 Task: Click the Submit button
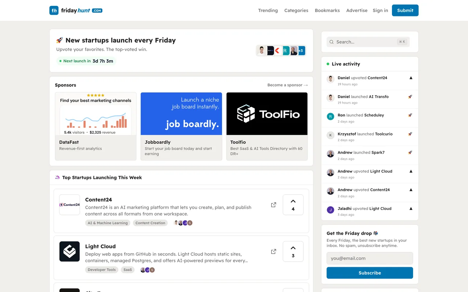coord(405,10)
